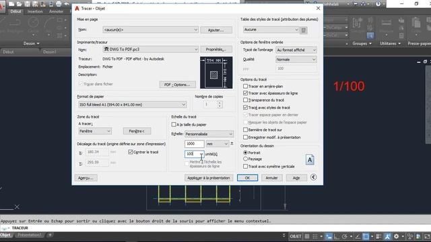Check A la taille du papier
The height and width of the screenshot is (242, 431).
point(174,124)
